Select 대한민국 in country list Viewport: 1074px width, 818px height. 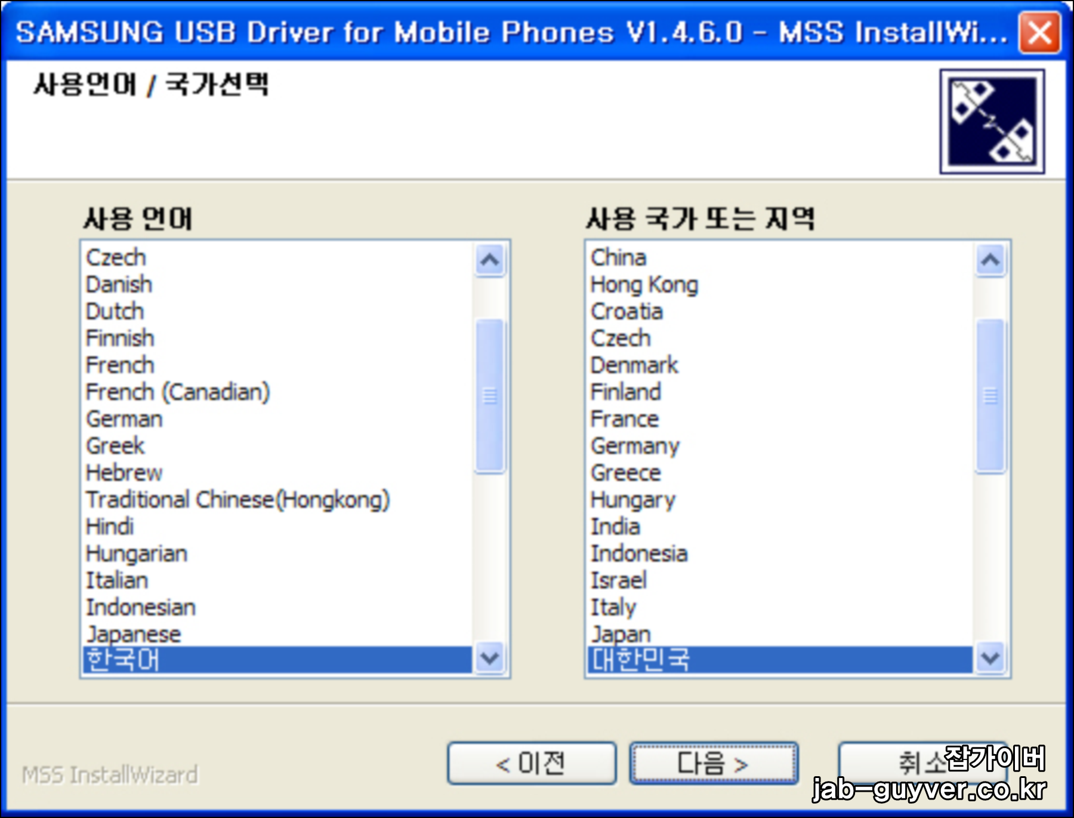(x=780, y=660)
